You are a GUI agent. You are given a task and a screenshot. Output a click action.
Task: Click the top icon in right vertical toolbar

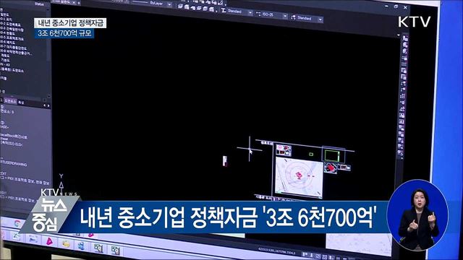405,38
